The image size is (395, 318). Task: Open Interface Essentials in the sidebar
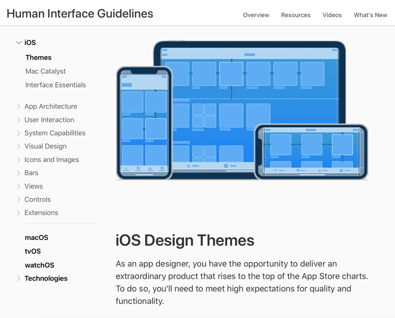click(x=56, y=85)
